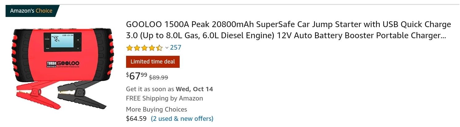
Task: Click the crossed-out $89.99 list price
Action: [159, 78]
